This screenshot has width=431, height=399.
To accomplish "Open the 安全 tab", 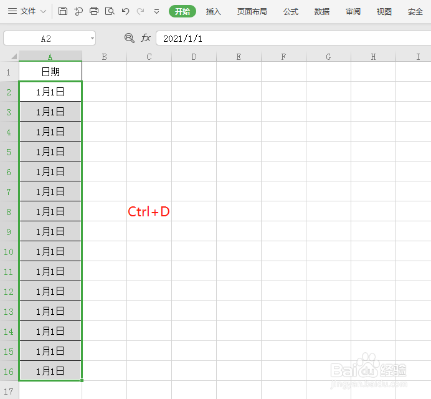I will click(x=415, y=12).
